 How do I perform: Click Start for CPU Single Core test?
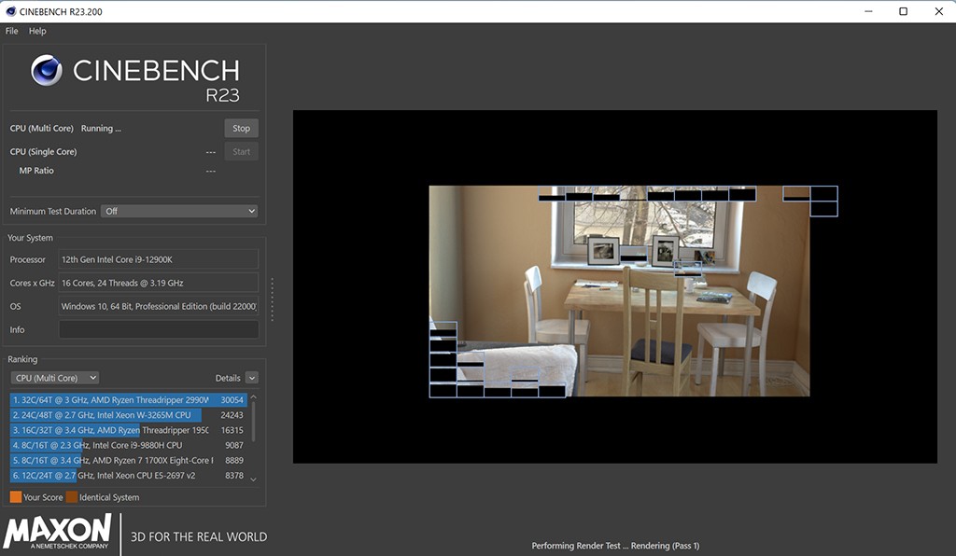[241, 152]
